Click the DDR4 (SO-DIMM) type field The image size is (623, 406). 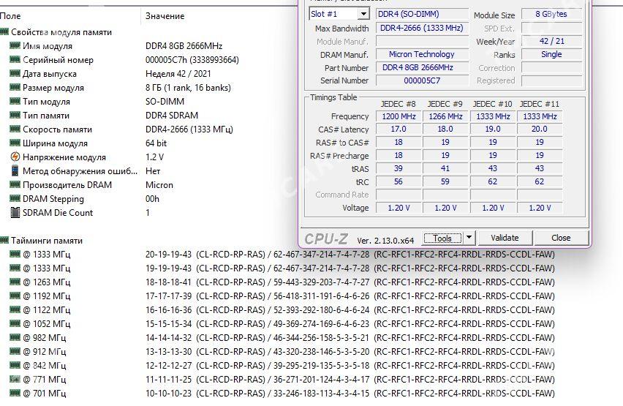(x=422, y=14)
